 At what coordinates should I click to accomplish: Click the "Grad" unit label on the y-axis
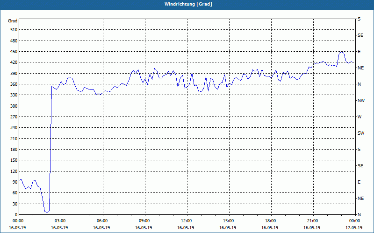13,21
